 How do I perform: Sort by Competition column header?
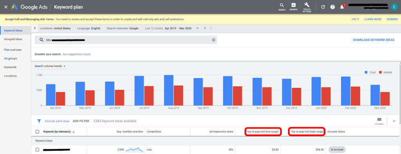pyautogui.click(x=154, y=132)
